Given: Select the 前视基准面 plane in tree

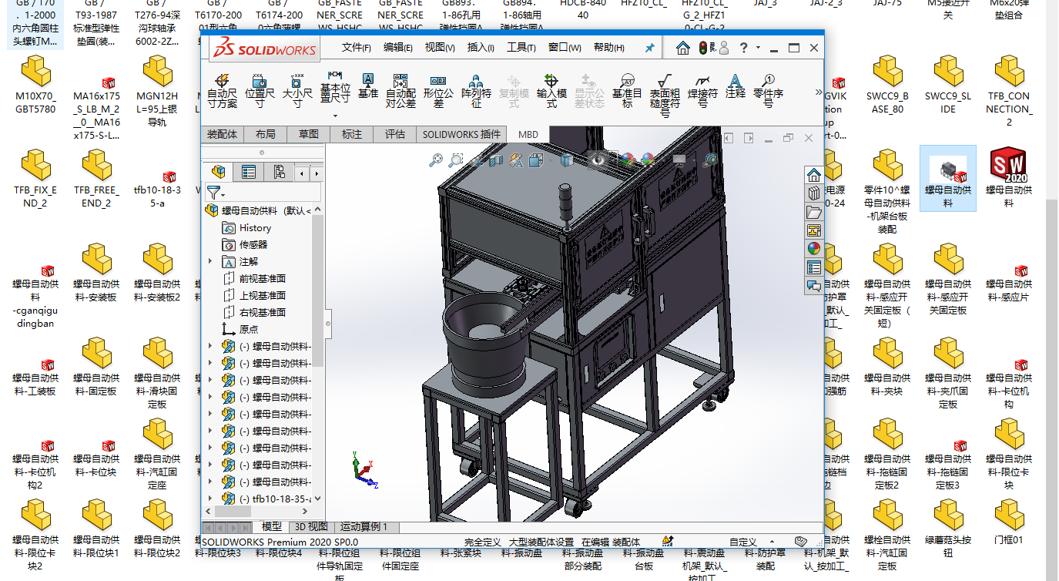Looking at the screenshot, I should [x=262, y=279].
